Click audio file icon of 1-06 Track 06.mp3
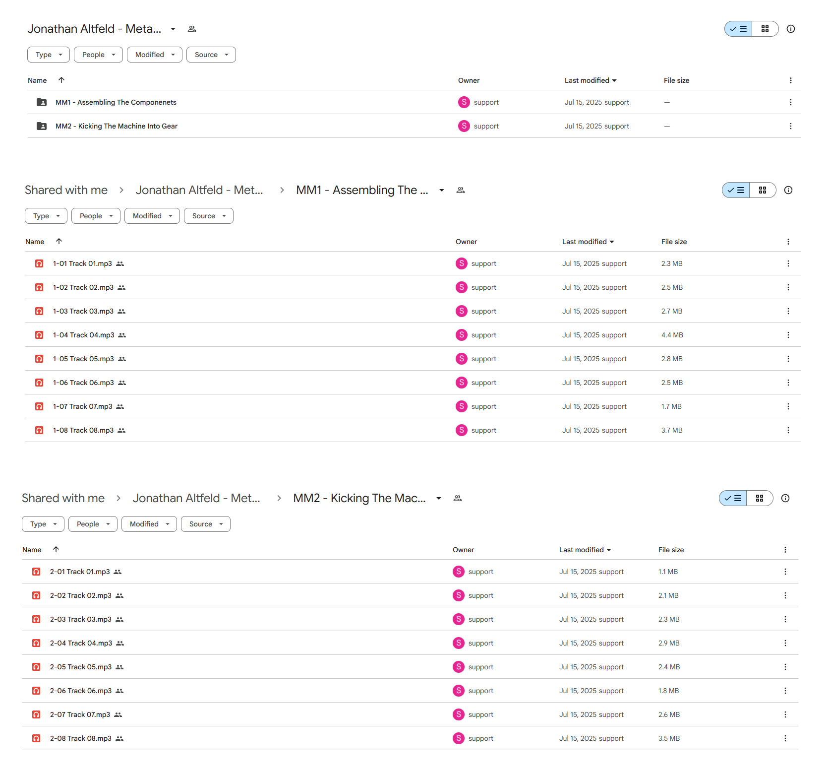 (x=39, y=383)
